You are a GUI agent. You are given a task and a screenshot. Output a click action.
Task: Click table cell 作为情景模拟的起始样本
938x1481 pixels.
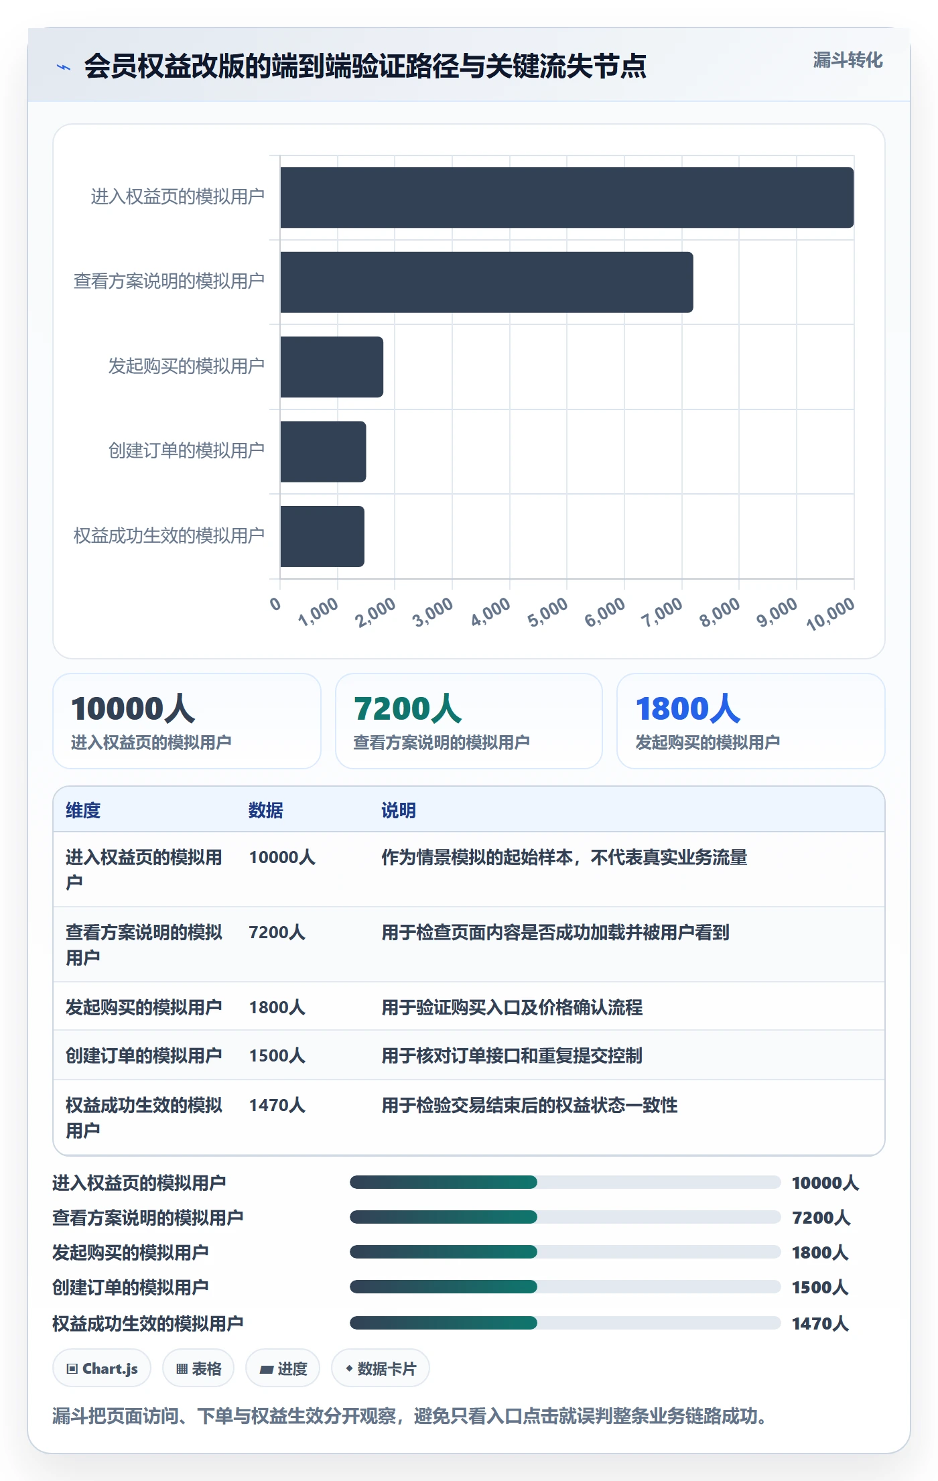[564, 857]
